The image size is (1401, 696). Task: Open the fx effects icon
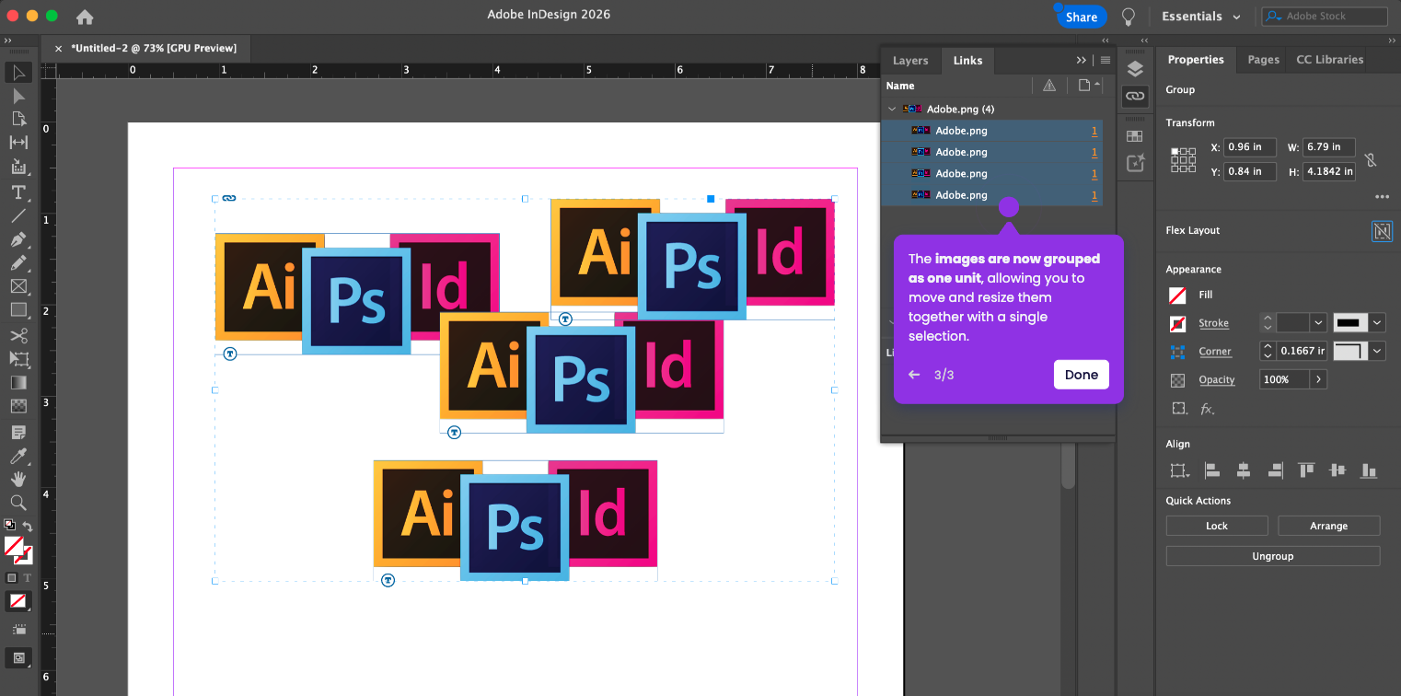click(x=1207, y=409)
